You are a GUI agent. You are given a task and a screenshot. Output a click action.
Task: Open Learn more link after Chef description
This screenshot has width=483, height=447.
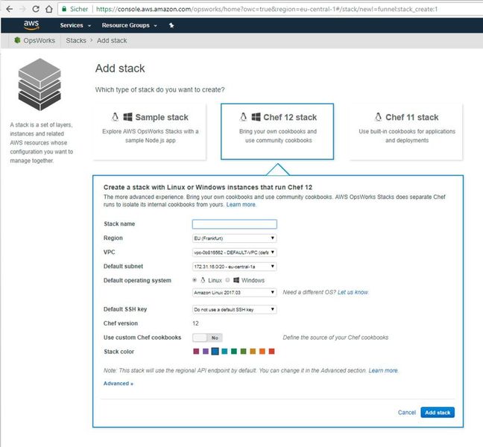241,205
